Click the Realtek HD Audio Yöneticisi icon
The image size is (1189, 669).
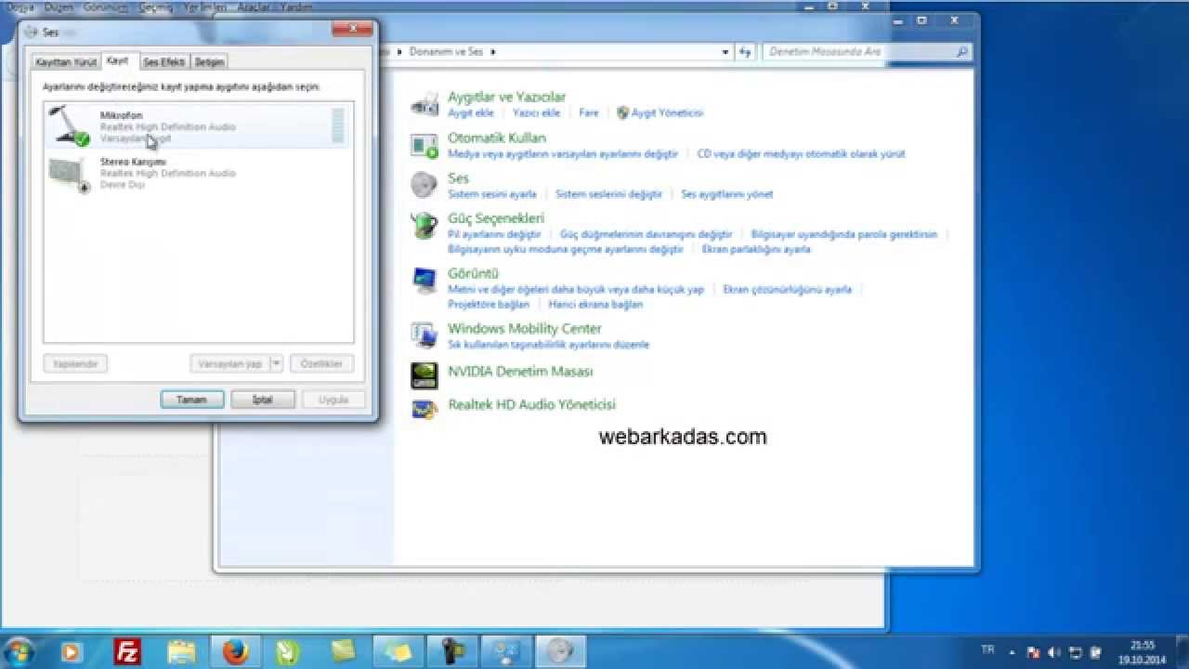(425, 408)
